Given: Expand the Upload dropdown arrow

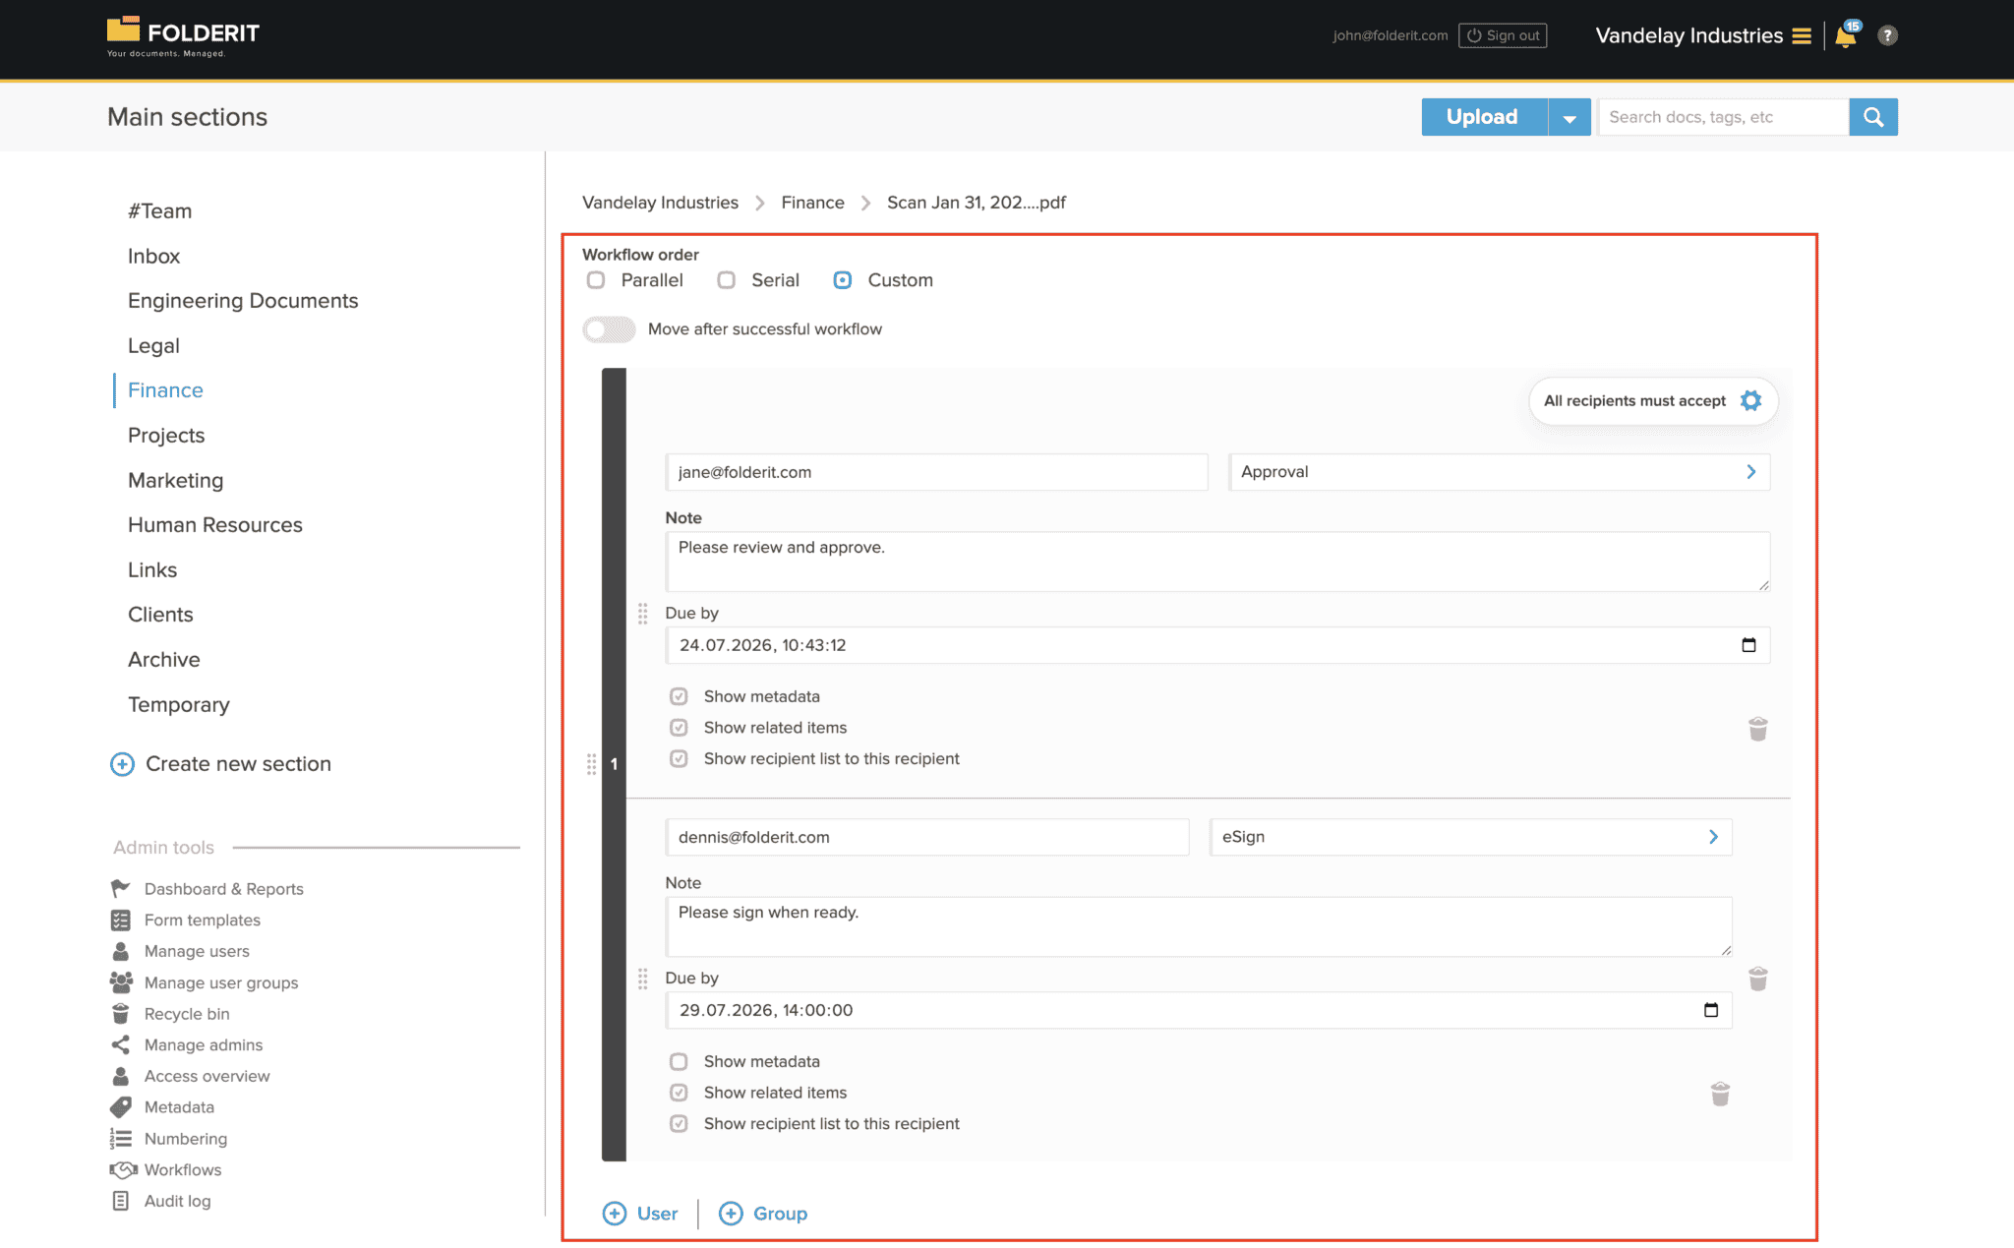Looking at the screenshot, I should (x=1570, y=117).
